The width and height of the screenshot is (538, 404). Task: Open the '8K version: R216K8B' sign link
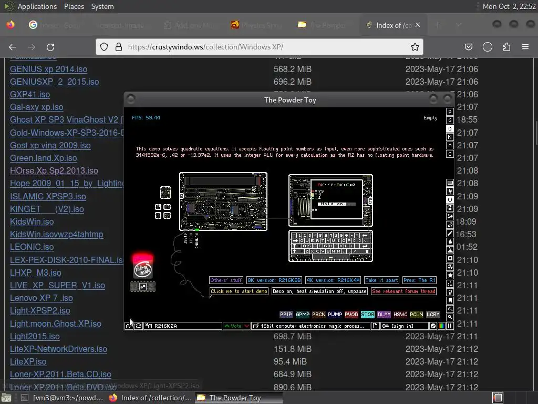click(x=274, y=280)
